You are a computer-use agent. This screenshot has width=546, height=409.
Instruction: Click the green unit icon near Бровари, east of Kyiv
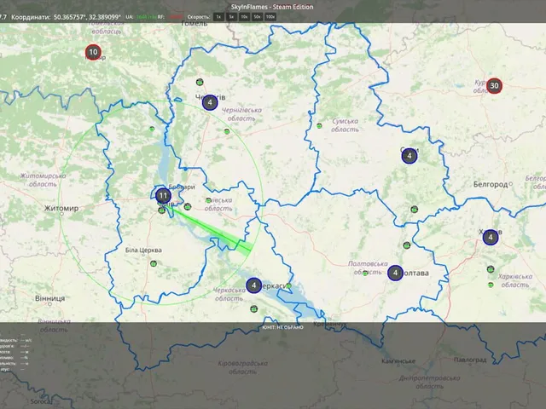click(x=188, y=206)
